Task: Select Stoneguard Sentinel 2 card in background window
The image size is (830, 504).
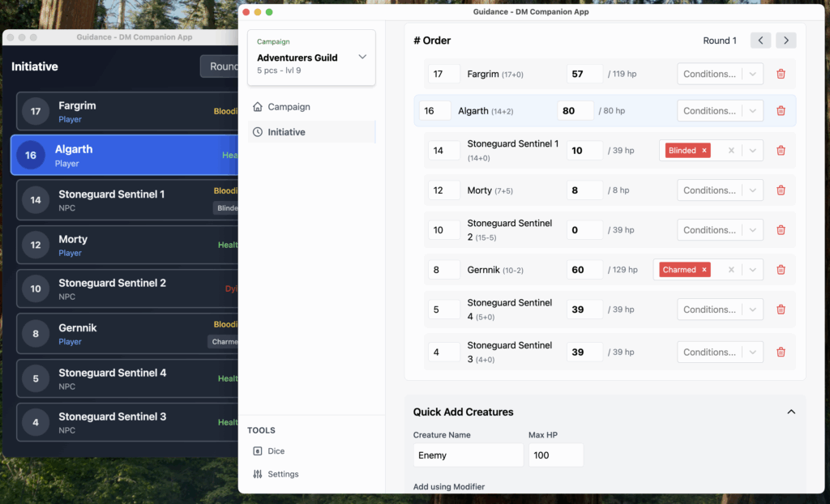Action: point(127,288)
